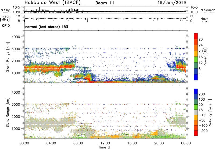
Task: Click the '04:00' time axis tick
Action: pos(51,143)
